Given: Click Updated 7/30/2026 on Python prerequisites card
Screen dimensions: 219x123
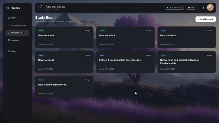Looking at the screenshot, I should (107, 69).
